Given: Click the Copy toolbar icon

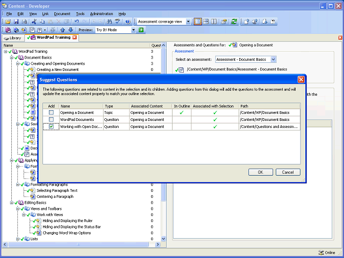Looking at the screenshot, I should (42, 21).
